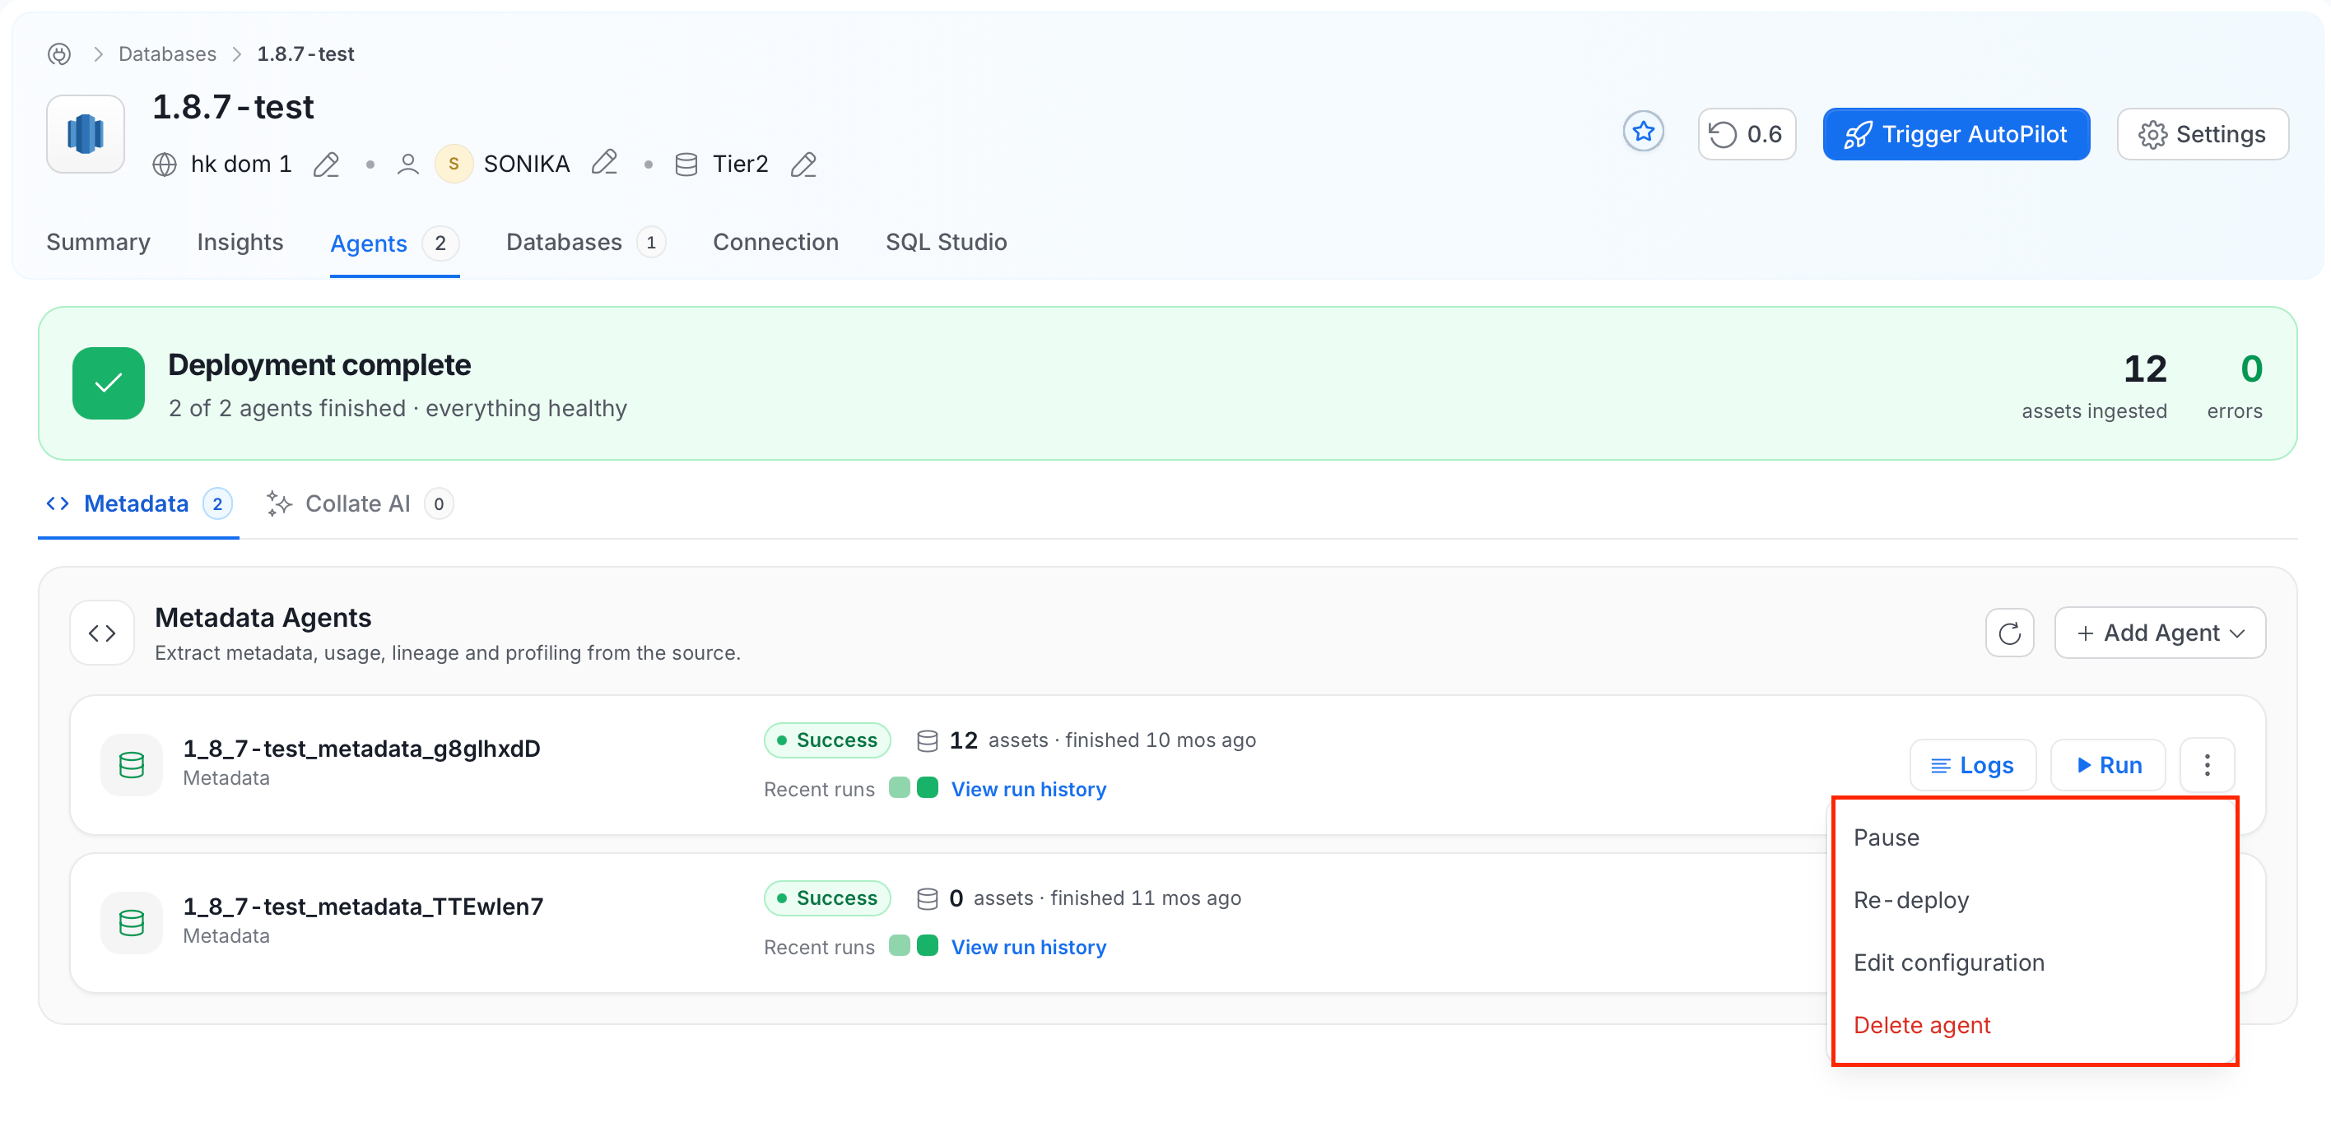Click the g8glhxdD agent database icon
This screenshot has width=2331, height=1127.
(133, 765)
